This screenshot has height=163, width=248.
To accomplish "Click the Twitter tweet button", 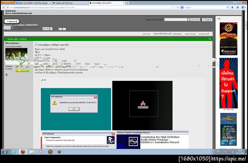I will pyautogui.click(x=46, y=29).
